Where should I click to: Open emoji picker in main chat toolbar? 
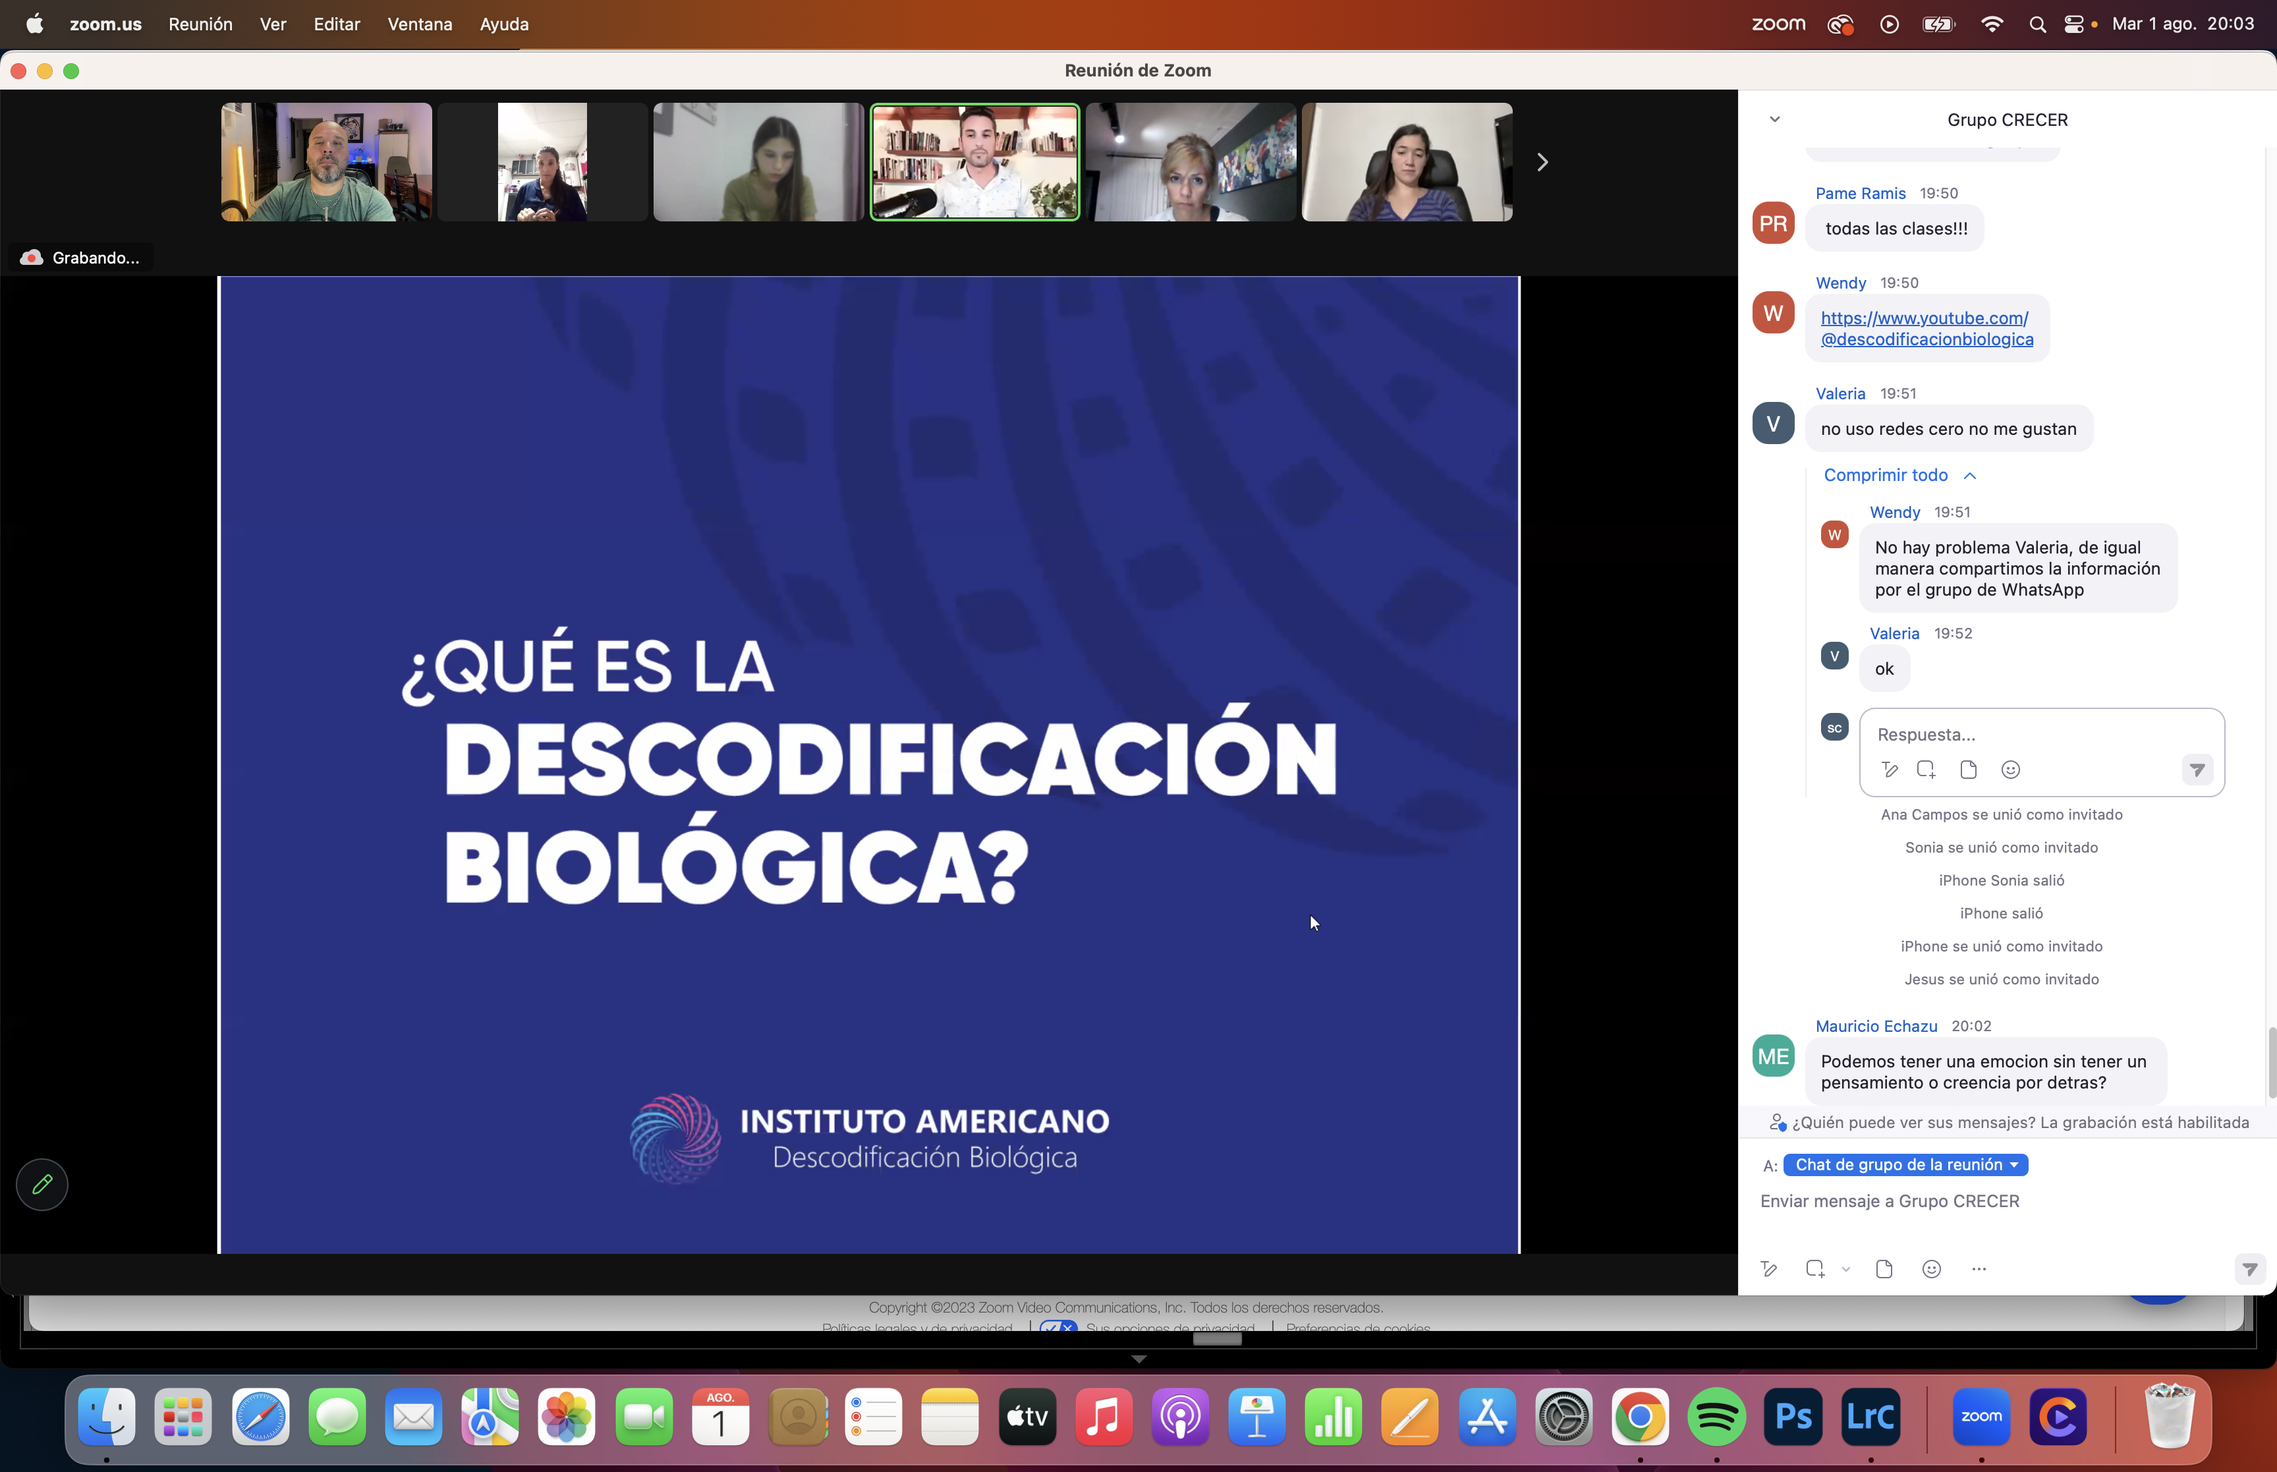(1931, 1268)
